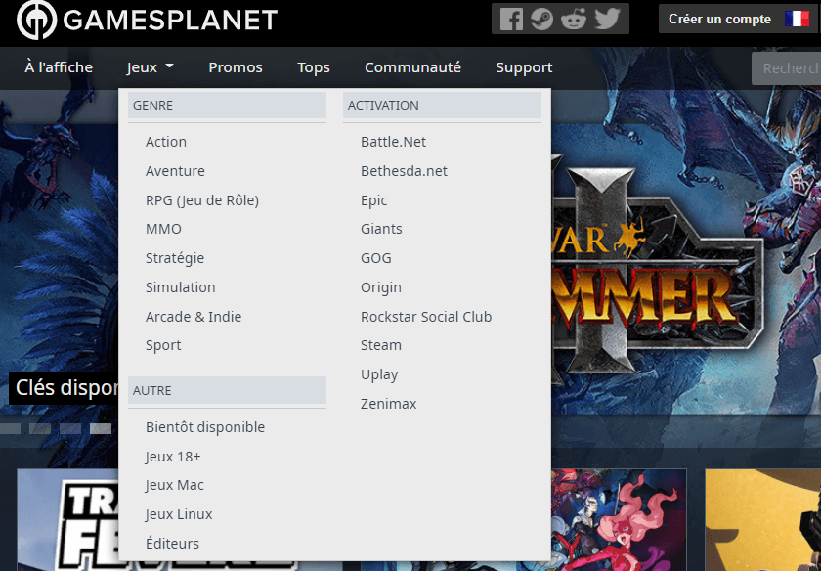821x571 pixels.
Task: Focus the Recherche search field
Action: pos(787,68)
